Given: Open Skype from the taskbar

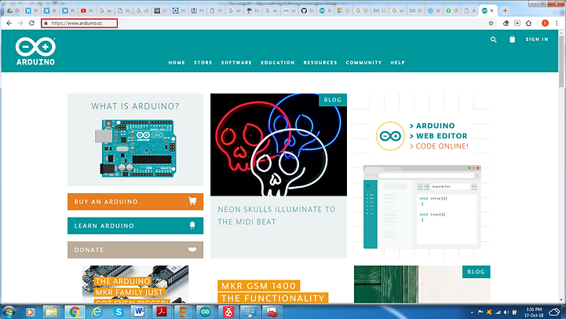Looking at the screenshot, I should (x=119, y=312).
